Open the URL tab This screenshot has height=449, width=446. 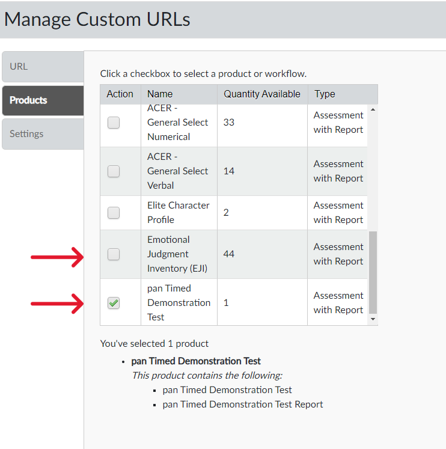tap(42, 67)
